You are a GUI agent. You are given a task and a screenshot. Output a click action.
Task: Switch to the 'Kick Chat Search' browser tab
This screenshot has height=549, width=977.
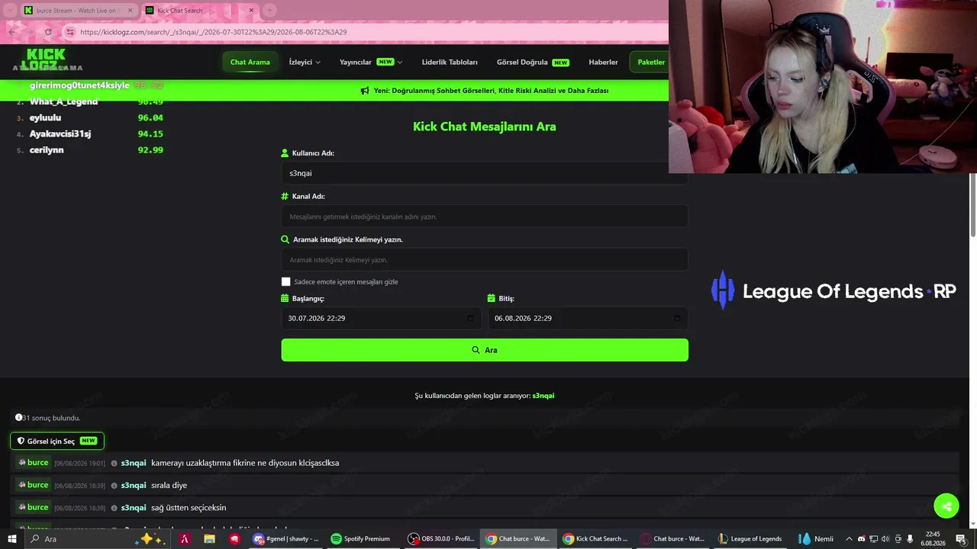click(x=200, y=11)
